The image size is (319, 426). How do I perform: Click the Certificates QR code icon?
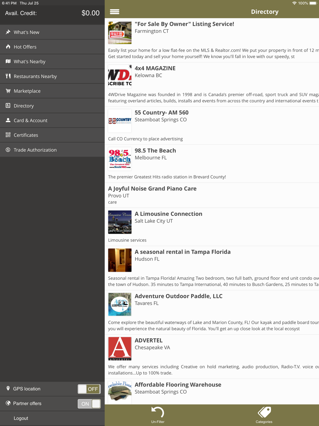[x=8, y=135]
